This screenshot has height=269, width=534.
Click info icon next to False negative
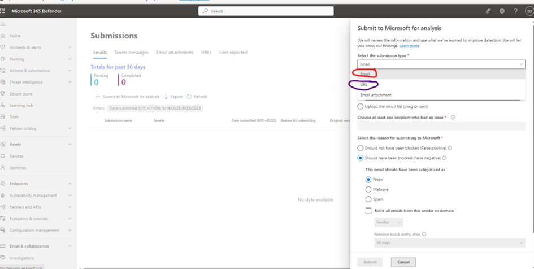[x=444, y=158]
